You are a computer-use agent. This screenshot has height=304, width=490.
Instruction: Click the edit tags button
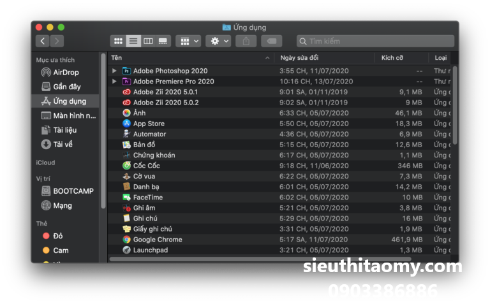[x=271, y=41]
